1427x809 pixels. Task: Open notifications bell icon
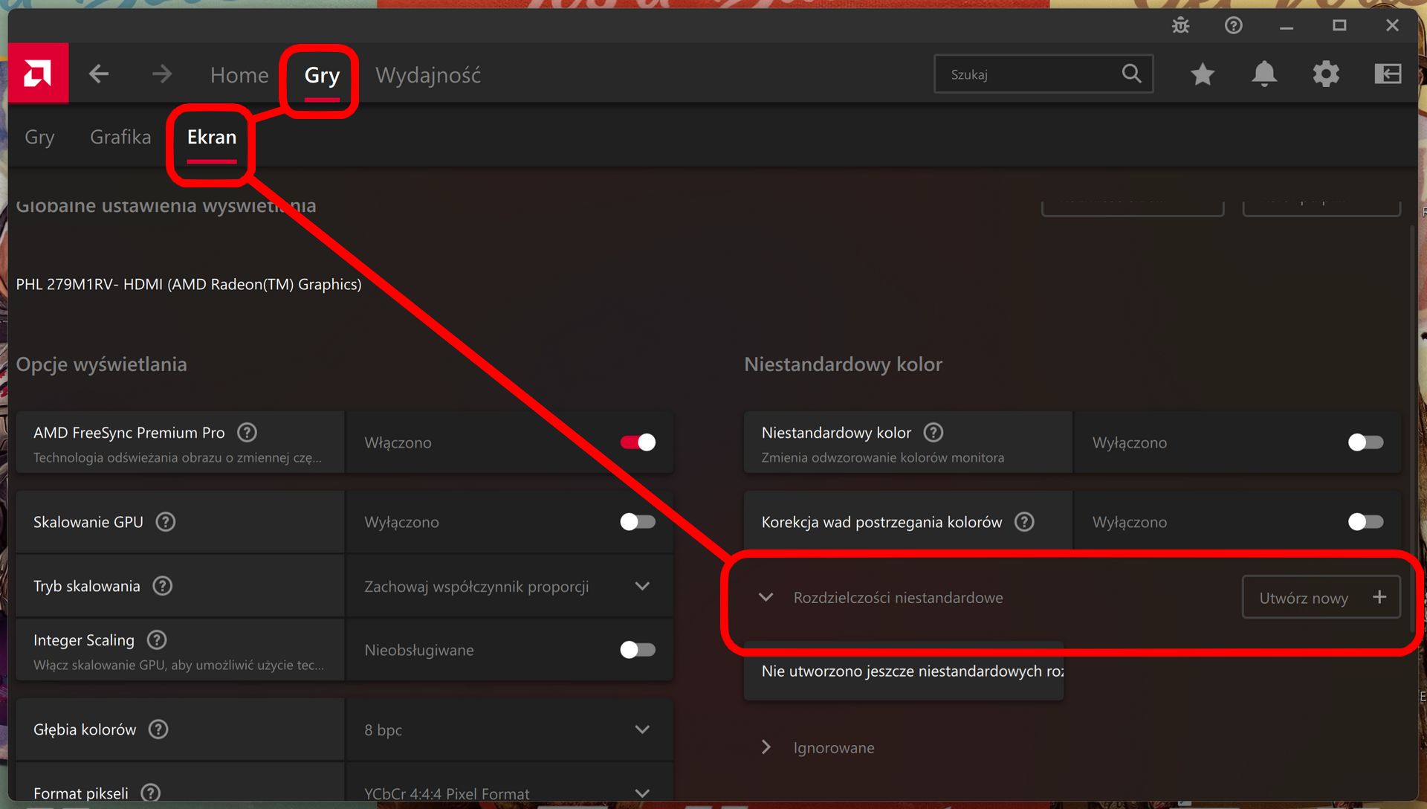[x=1263, y=74]
